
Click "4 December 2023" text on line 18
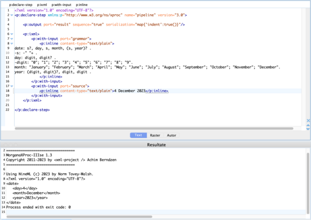pos(130,91)
